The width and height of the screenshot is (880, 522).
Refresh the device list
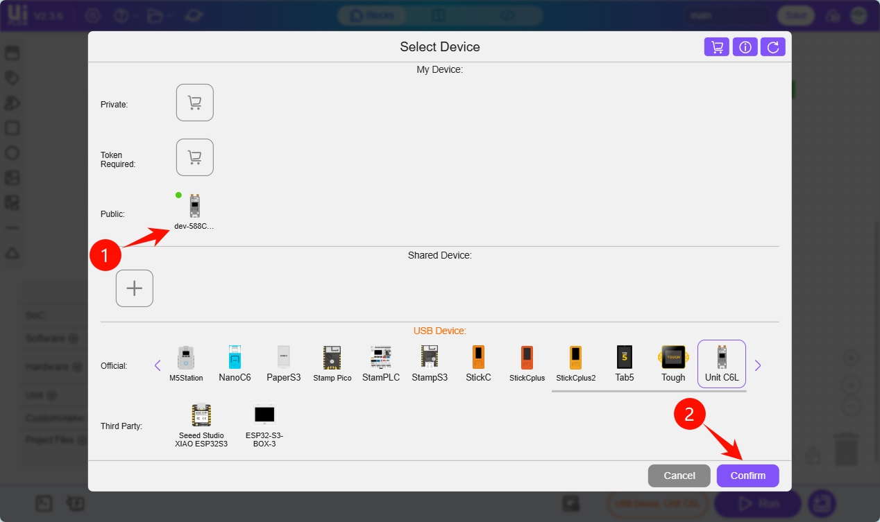point(773,47)
